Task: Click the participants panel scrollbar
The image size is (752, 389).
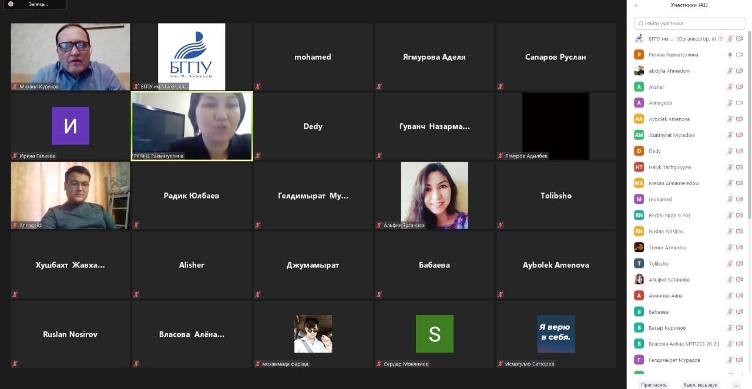Action: click(x=748, y=176)
